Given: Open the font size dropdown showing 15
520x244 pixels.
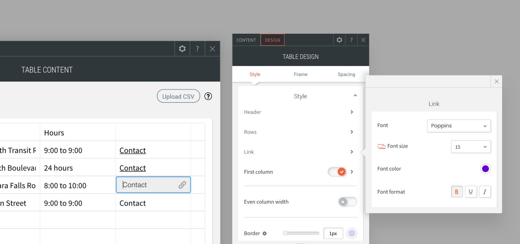Looking at the screenshot, I should coord(471,147).
